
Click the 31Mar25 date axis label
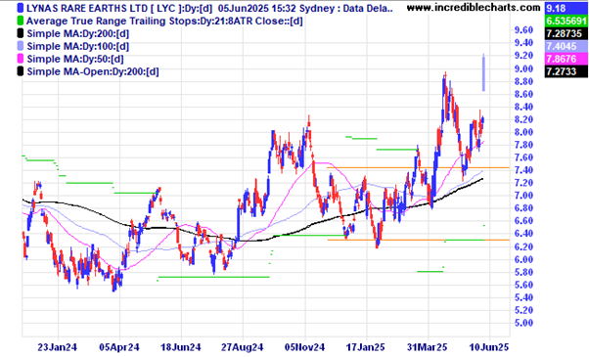tap(428, 347)
